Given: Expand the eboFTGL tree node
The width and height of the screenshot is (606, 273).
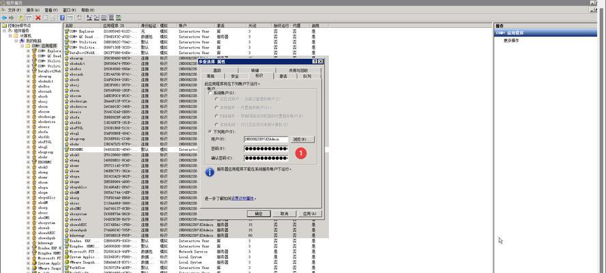Looking at the screenshot, I should (28, 142).
